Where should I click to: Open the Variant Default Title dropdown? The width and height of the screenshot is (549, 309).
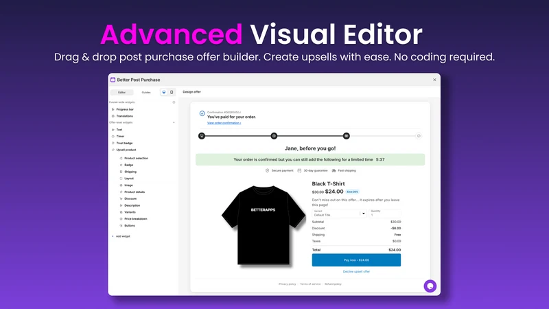[339, 214]
